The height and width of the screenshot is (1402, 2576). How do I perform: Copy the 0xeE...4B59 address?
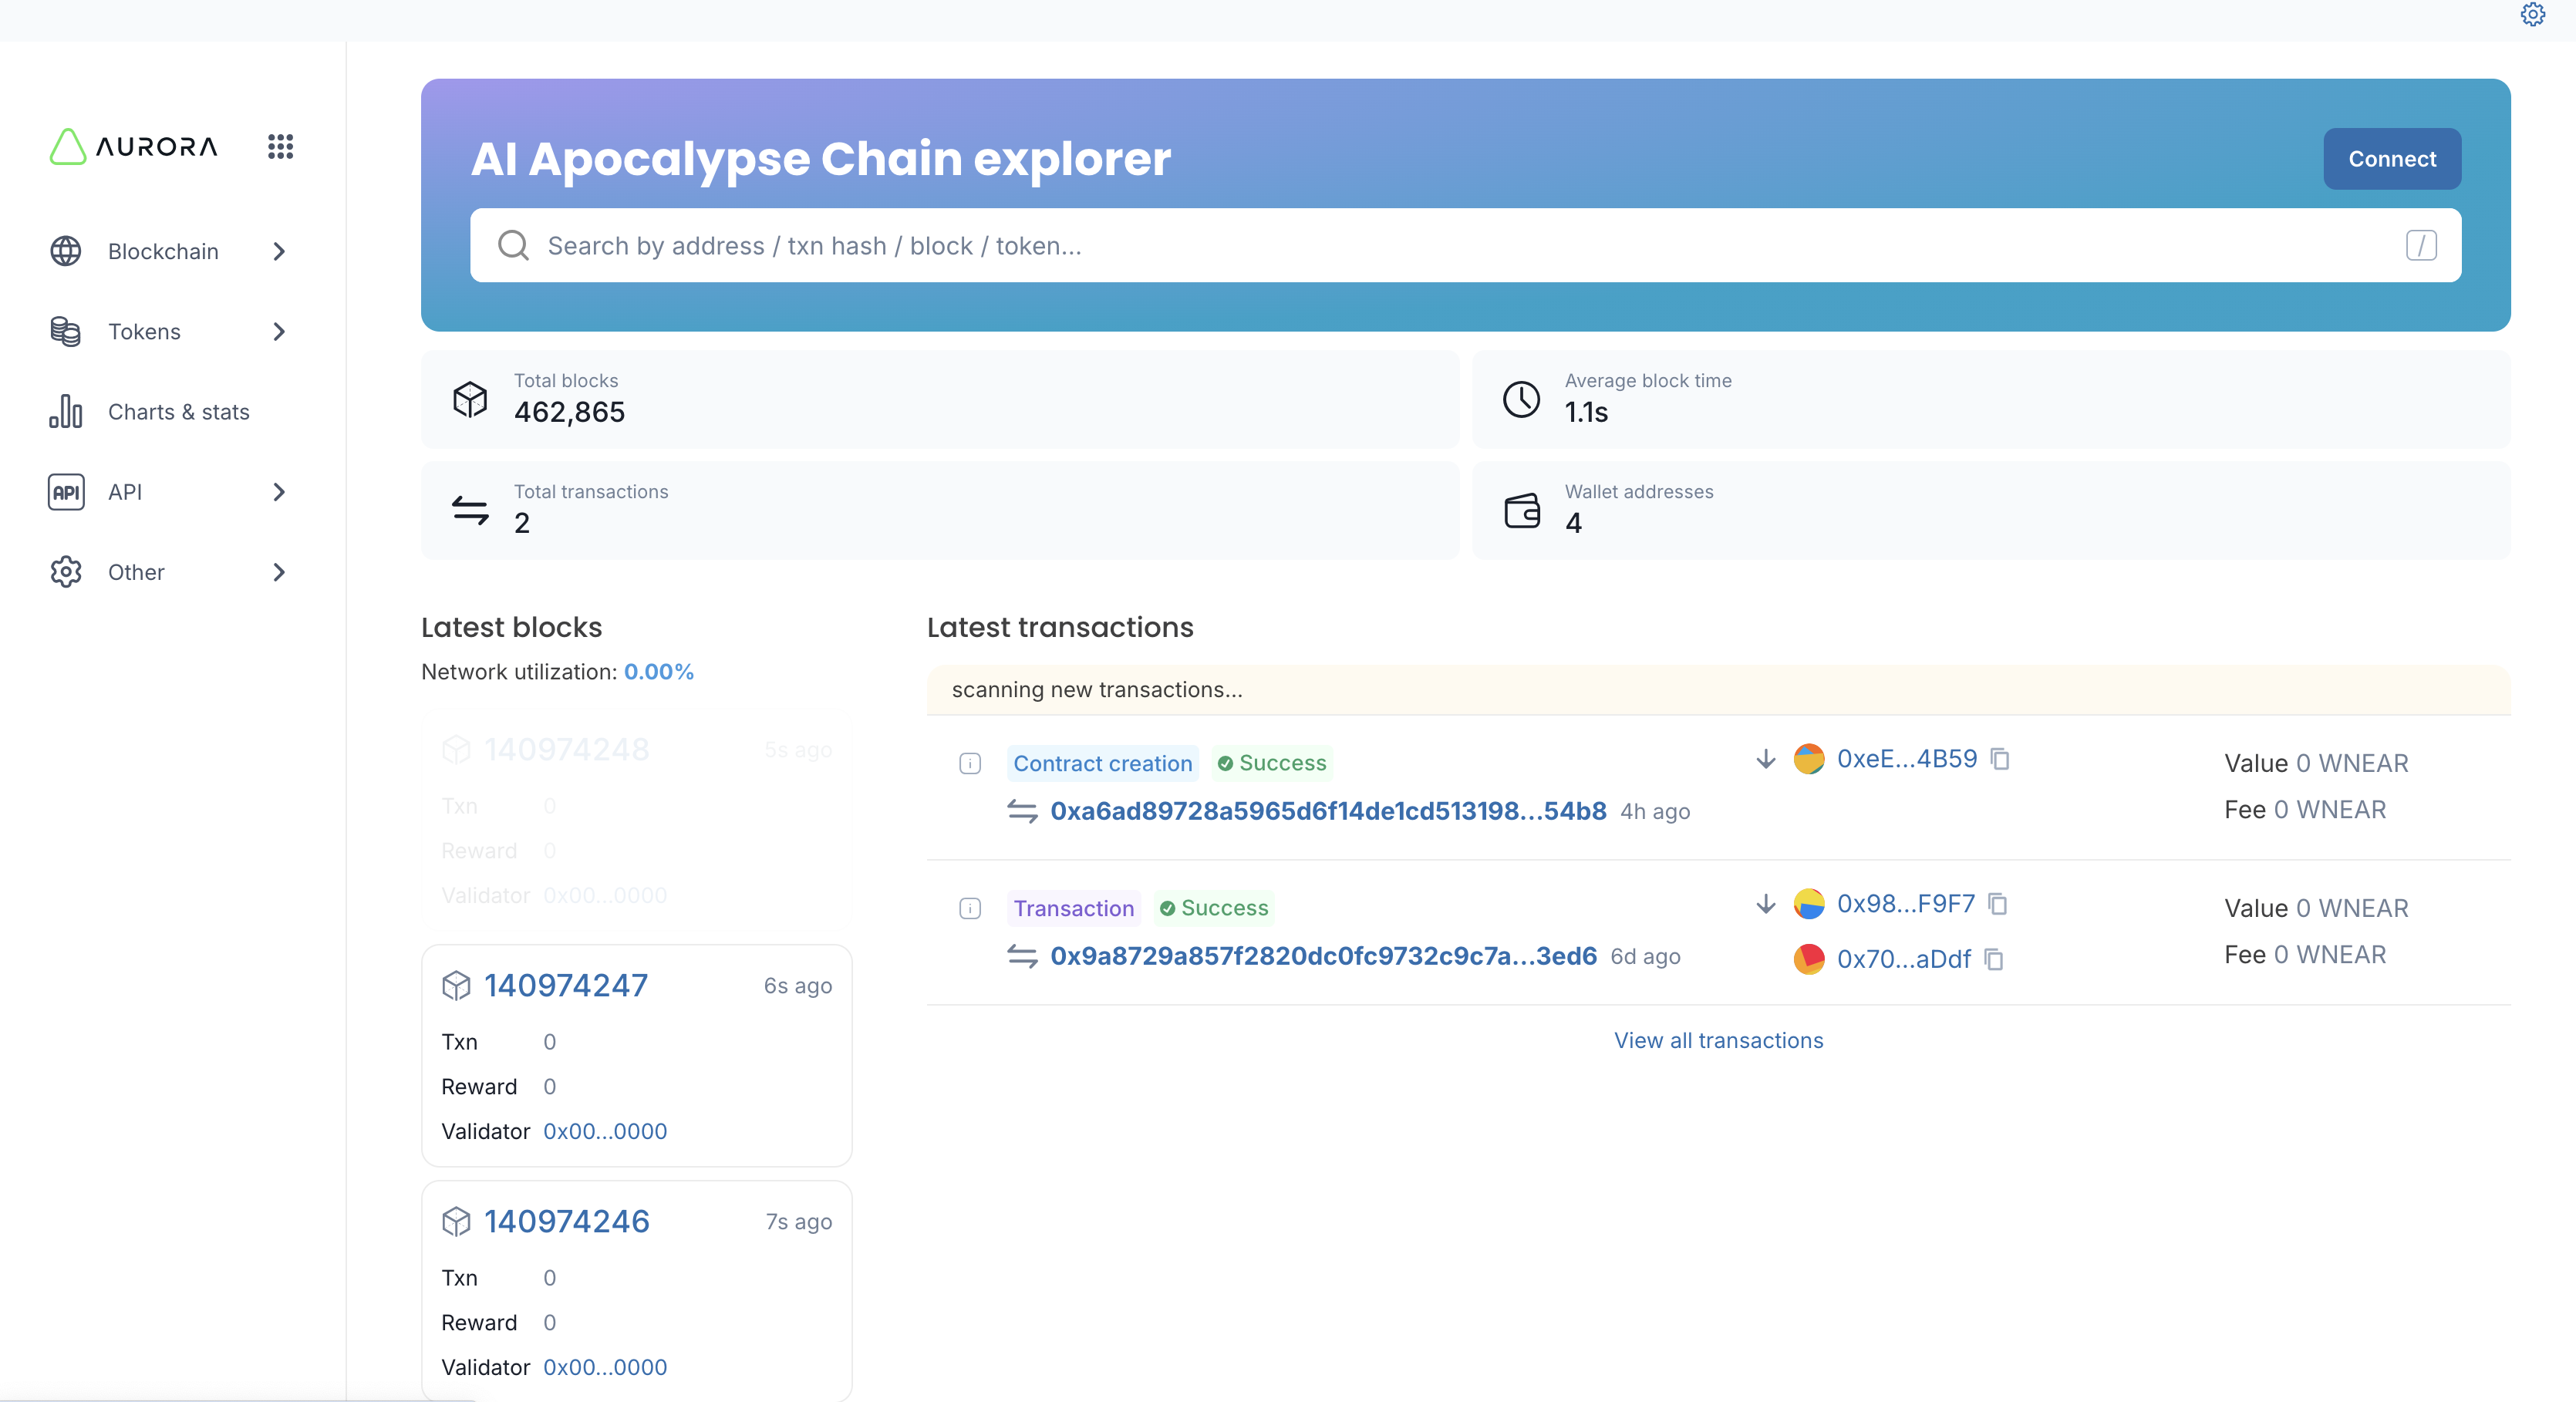[2000, 759]
